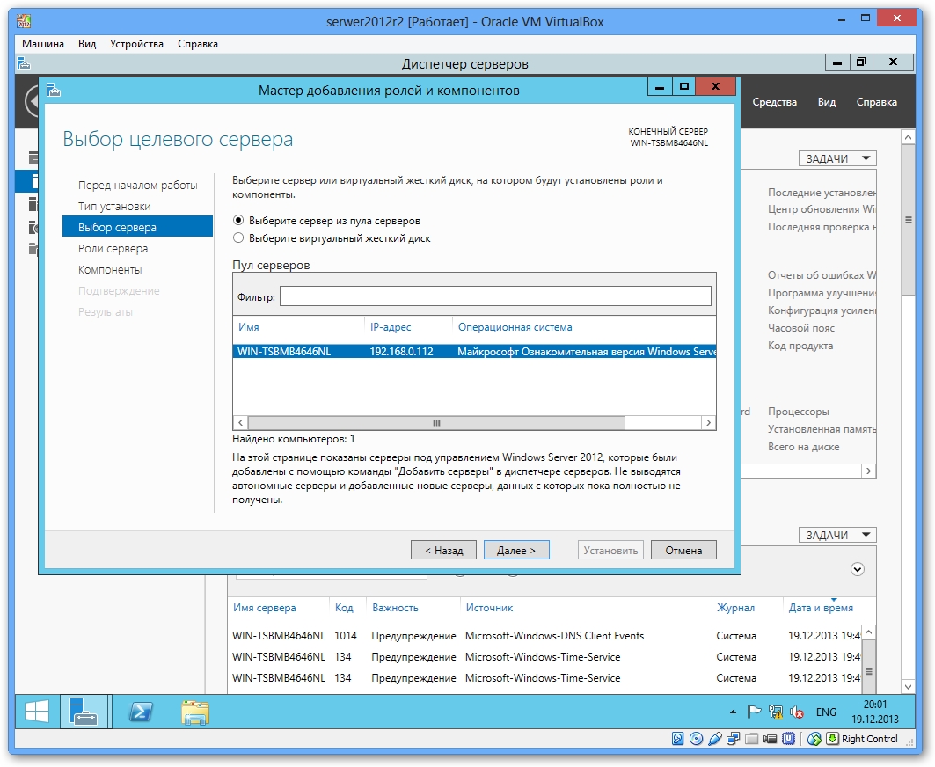Click the Назад button
The height and width of the screenshot is (767, 935).
(443, 550)
